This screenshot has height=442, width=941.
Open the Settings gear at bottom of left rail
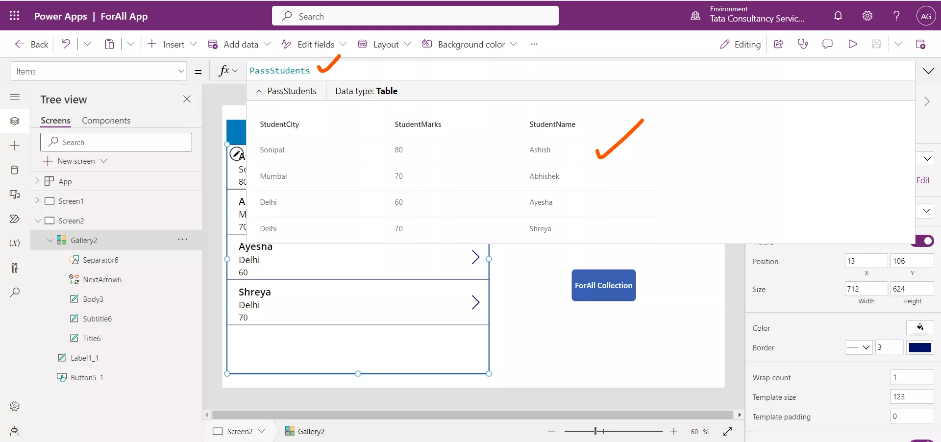point(15,406)
